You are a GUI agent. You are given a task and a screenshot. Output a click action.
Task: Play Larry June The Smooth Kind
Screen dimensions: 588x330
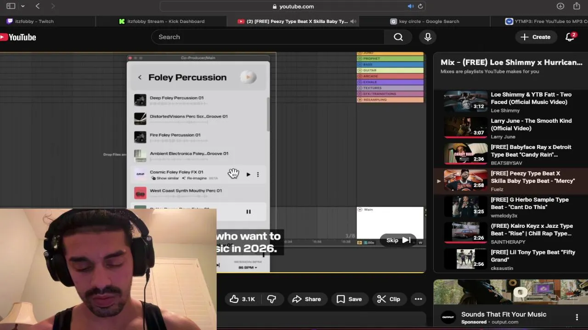click(x=511, y=128)
